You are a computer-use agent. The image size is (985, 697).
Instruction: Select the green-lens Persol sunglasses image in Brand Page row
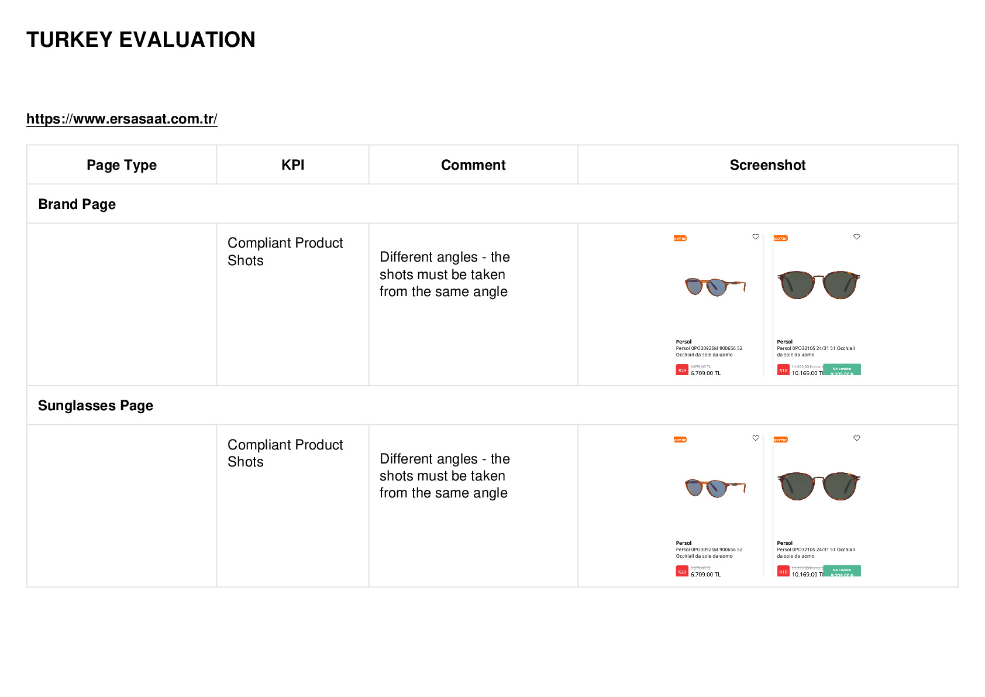click(819, 285)
